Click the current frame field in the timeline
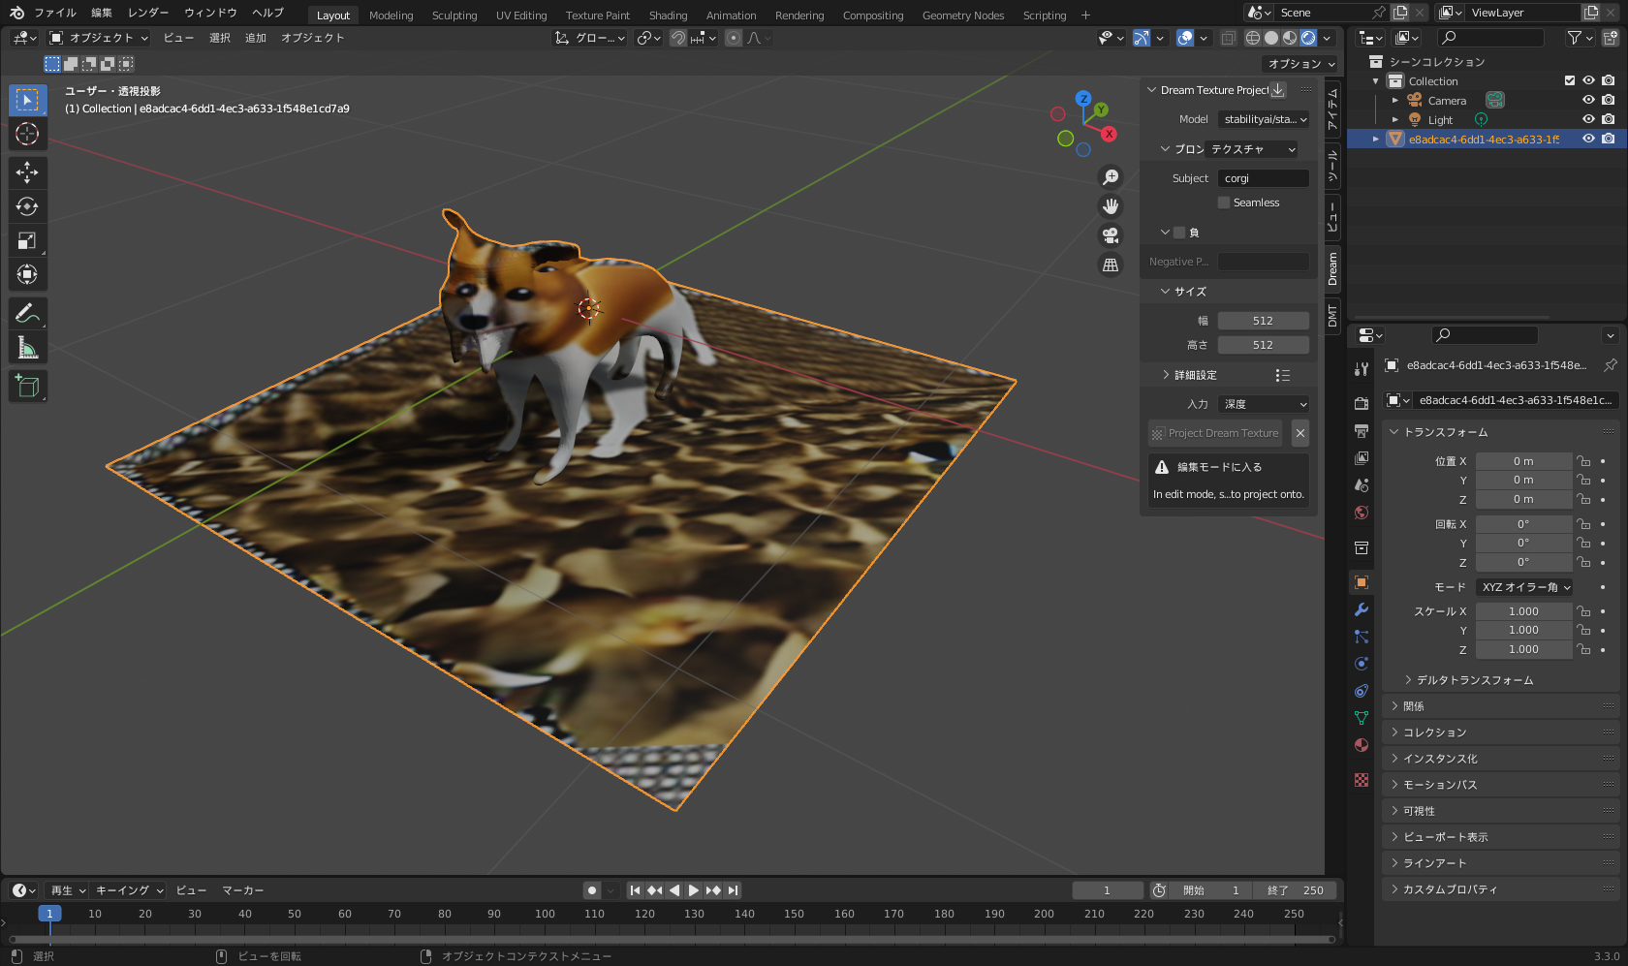Viewport: 1628px width, 966px height. tap(1108, 889)
